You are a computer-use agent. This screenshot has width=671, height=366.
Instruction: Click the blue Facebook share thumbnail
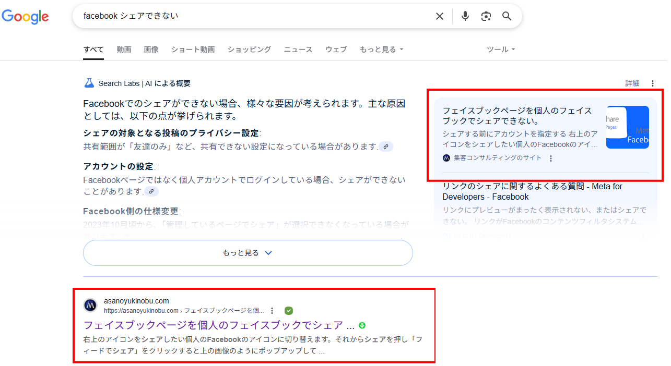(x=627, y=127)
